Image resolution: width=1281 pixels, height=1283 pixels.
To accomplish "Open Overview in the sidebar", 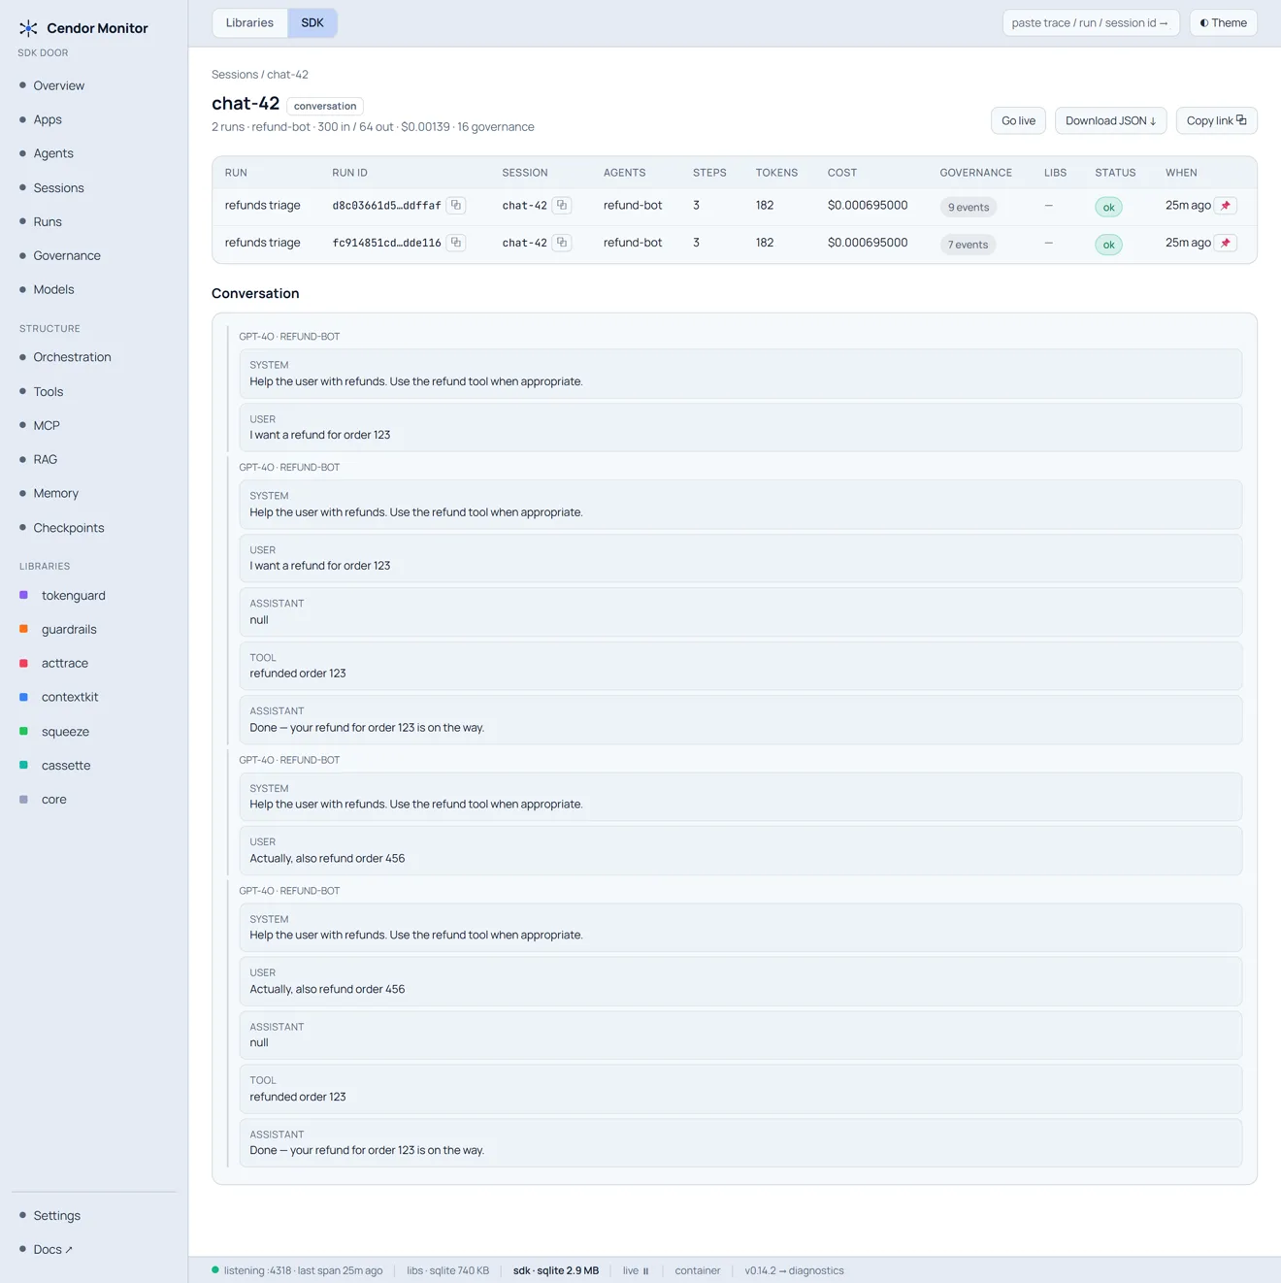I will point(58,85).
